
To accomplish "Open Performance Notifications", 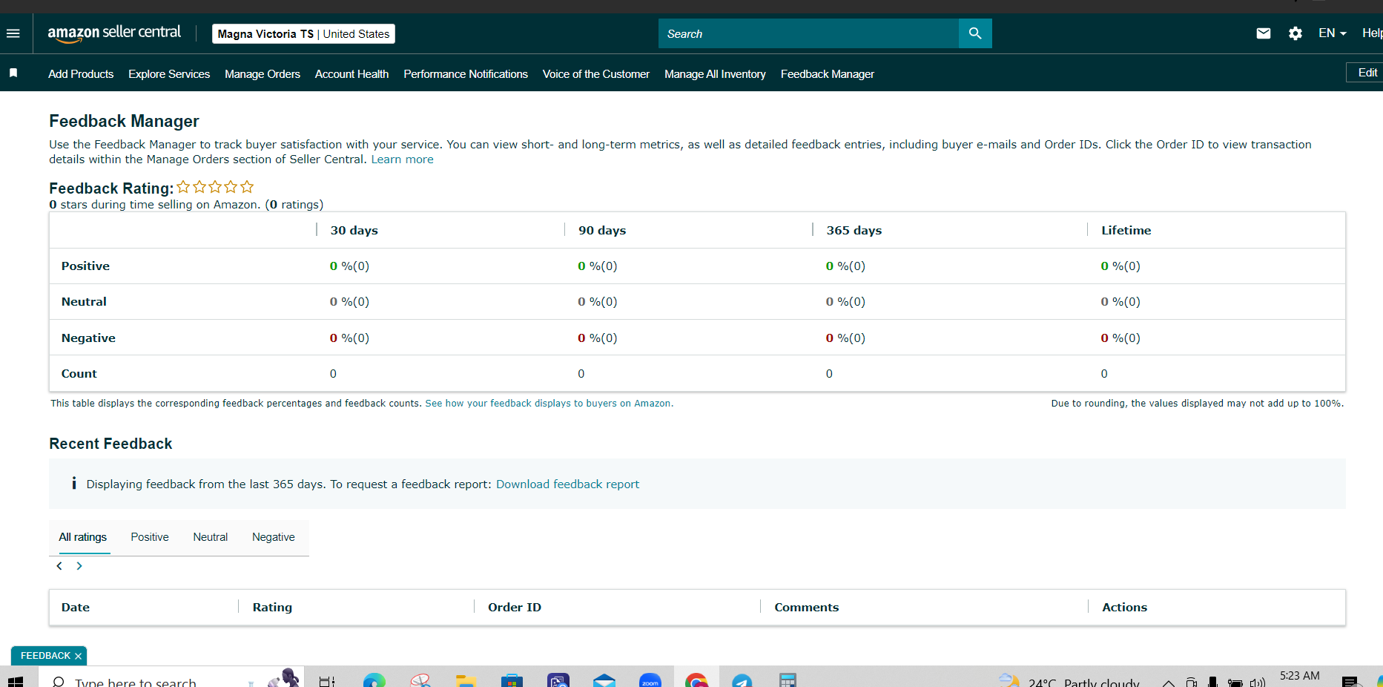I will click(x=466, y=74).
